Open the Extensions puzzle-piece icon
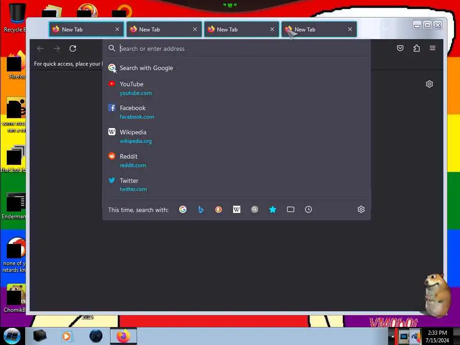This screenshot has width=460, height=345. pos(416,48)
